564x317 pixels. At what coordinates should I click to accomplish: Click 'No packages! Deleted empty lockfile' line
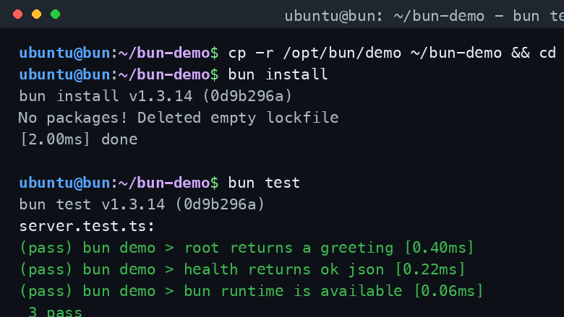click(179, 118)
